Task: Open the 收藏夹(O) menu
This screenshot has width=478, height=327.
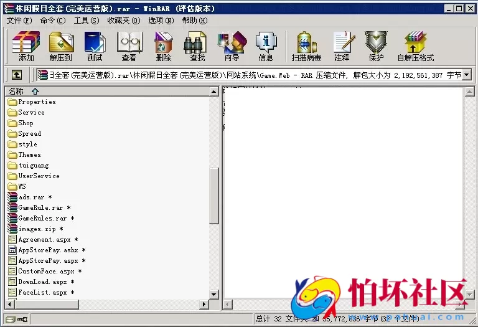Action: pyautogui.click(x=124, y=21)
